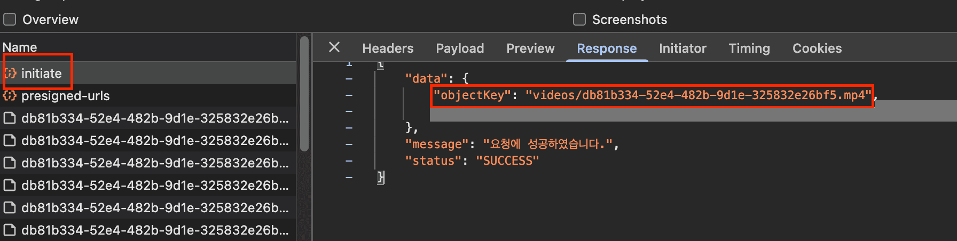Screen dimensions: 957x241
Task: Click the request list vertical scrollbar
Action: coord(304,93)
